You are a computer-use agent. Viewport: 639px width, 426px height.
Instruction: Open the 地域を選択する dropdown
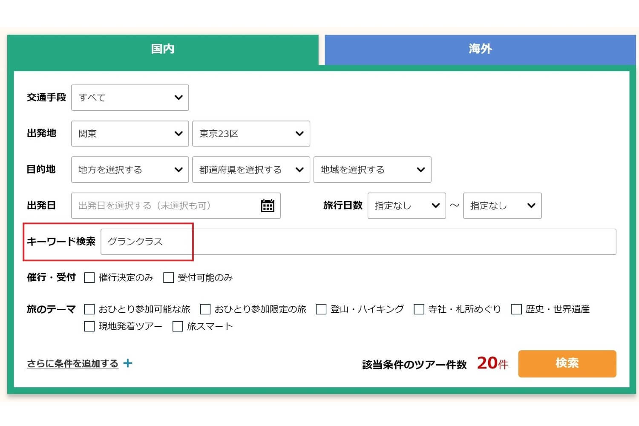click(x=372, y=170)
